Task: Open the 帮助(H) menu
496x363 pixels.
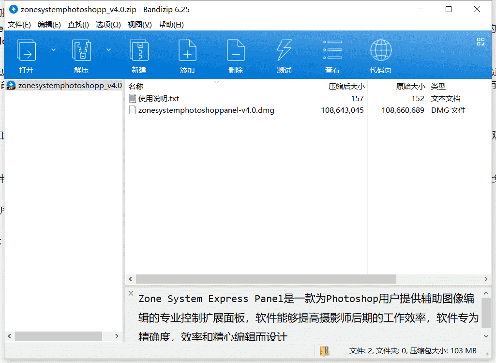Action: 171,25
